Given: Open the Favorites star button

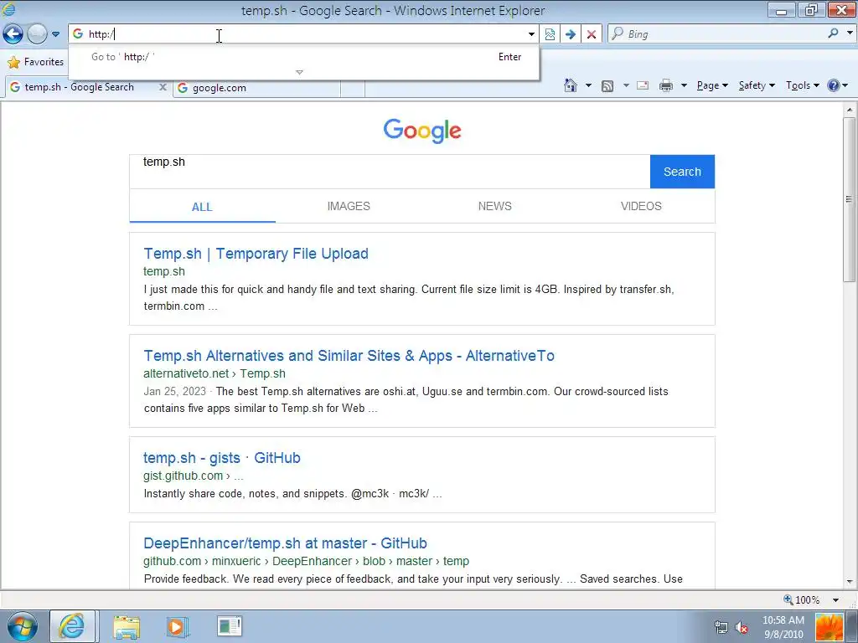Looking at the screenshot, I should coord(35,62).
